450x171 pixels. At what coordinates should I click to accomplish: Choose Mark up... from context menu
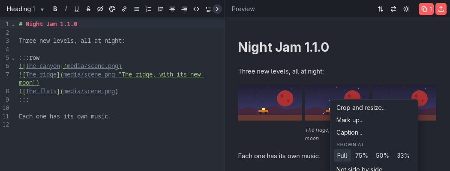tap(374, 120)
